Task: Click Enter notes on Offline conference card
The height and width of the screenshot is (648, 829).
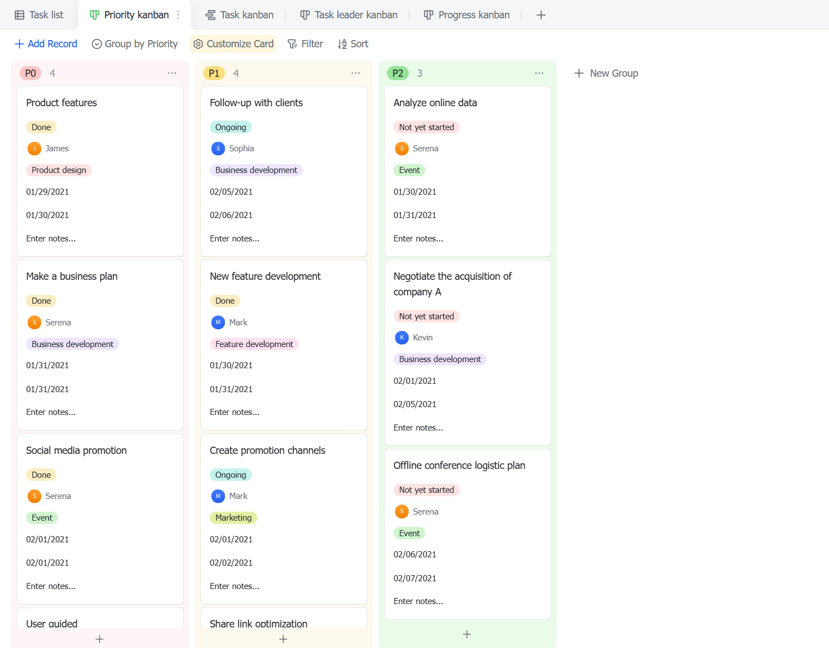Action: [x=418, y=601]
